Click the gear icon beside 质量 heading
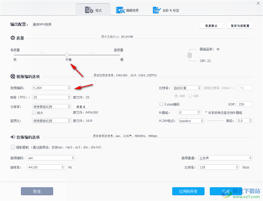 click(x=13, y=38)
